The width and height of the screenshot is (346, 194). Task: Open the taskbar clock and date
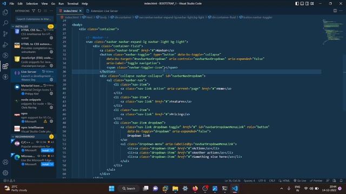329,189
